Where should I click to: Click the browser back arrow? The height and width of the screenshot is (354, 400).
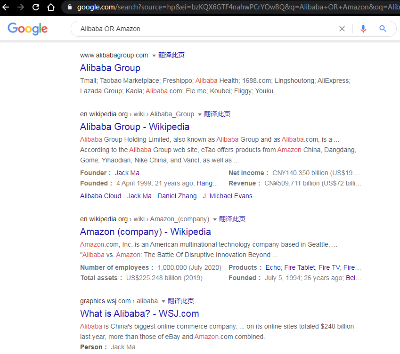[x=6, y=7]
